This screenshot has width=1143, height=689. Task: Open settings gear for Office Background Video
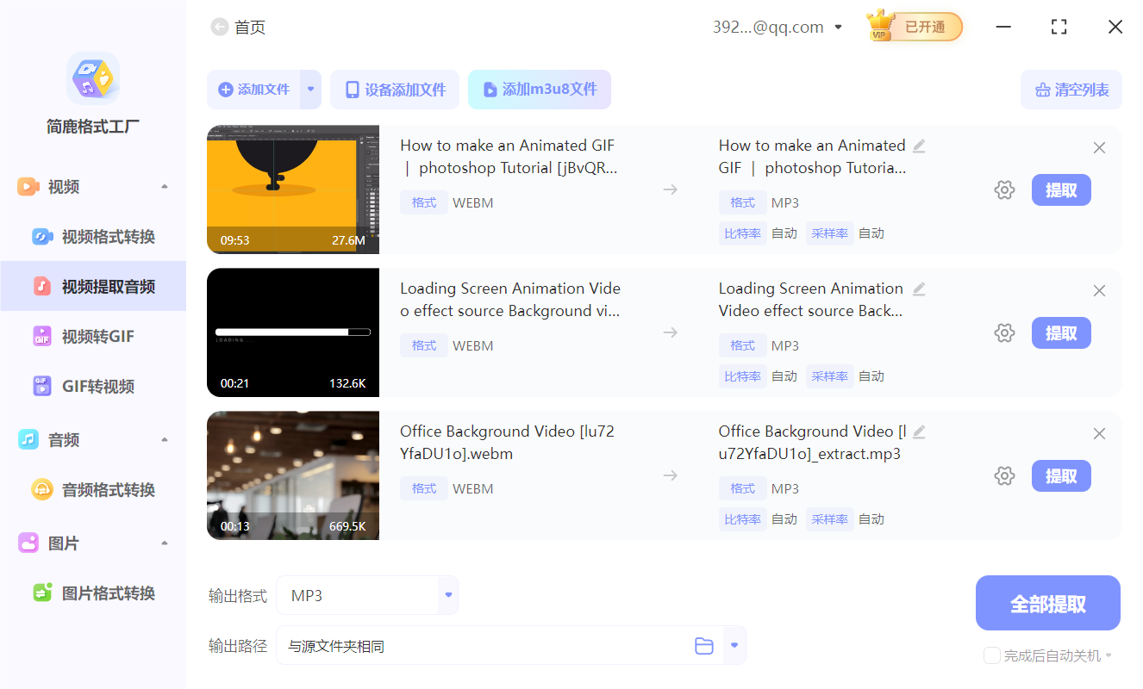(1004, 475)
